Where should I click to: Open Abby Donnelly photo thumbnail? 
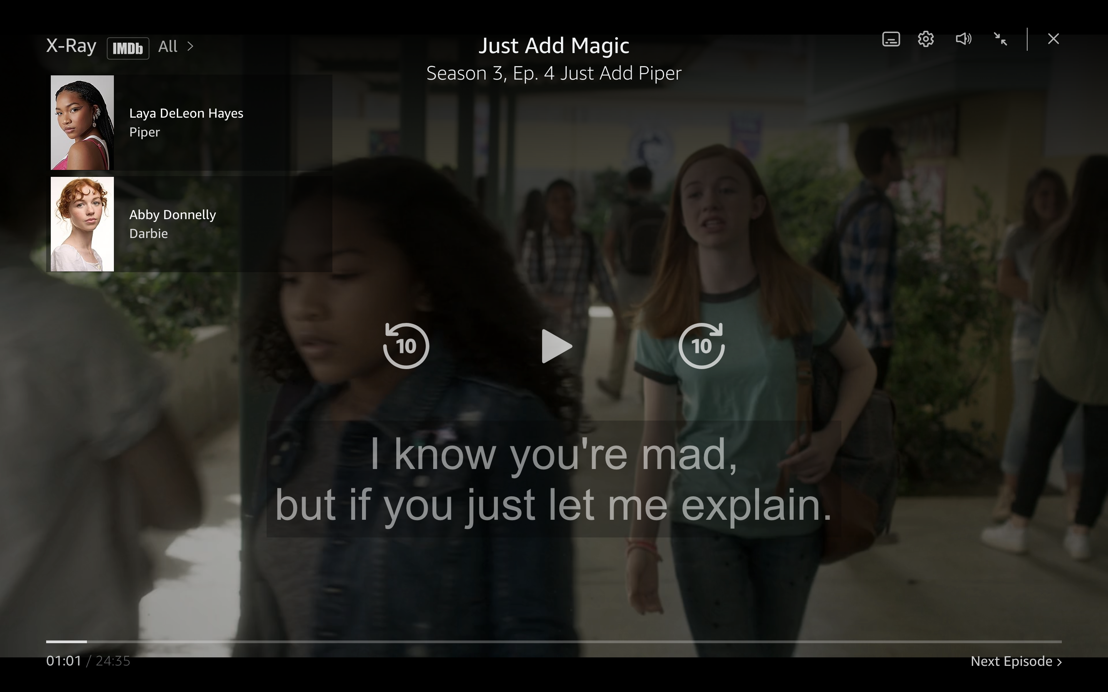click(x=82, y=224)
